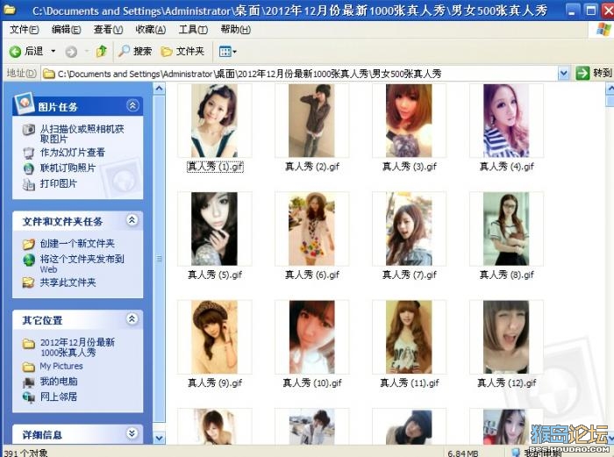Open the 工具(T) menu

pos(194,29)
